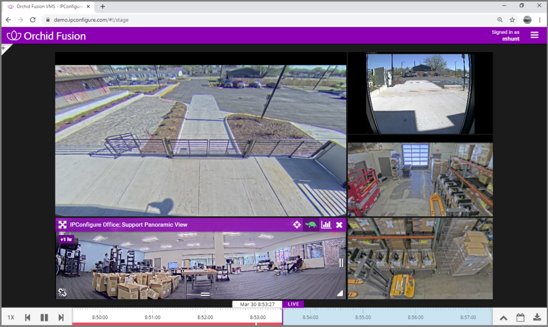Open Chrome's three-dot options menu
Screen dimensions: 548x327
540,20
